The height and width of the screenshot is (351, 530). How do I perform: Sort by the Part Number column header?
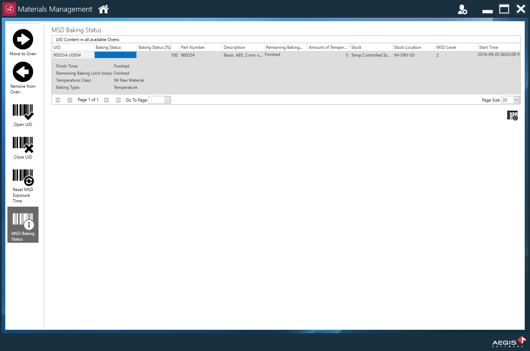coord(200,47)
